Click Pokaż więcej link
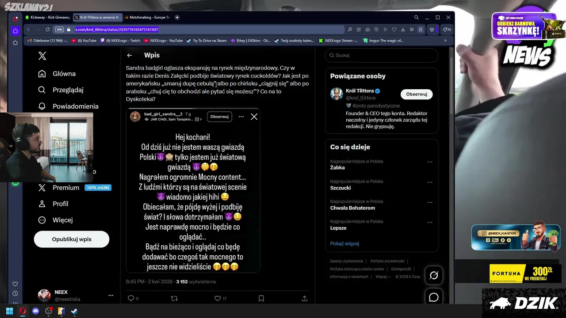Image resolution: width=566 pixels, height=318 pixels. coord(344,243)
